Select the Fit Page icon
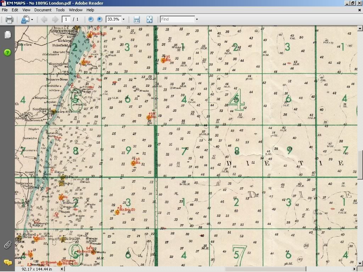Viewport: 363px width, 272px height. [149, 19]
